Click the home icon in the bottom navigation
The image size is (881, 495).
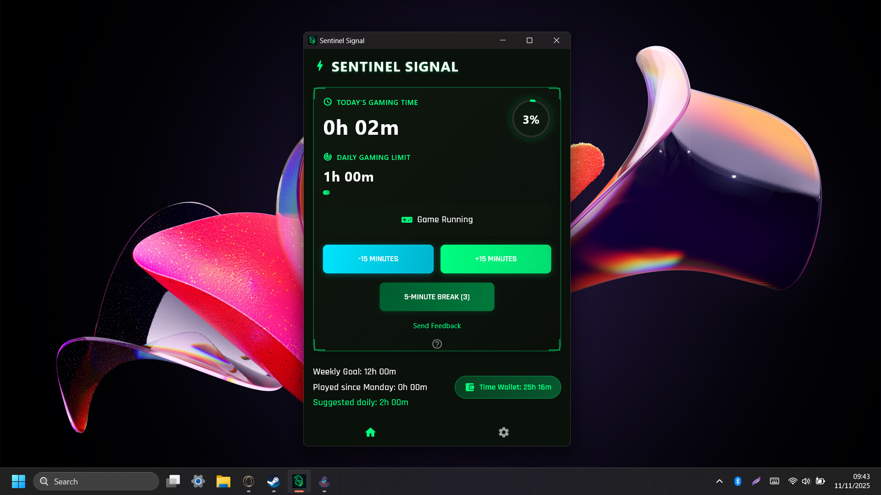370,432
